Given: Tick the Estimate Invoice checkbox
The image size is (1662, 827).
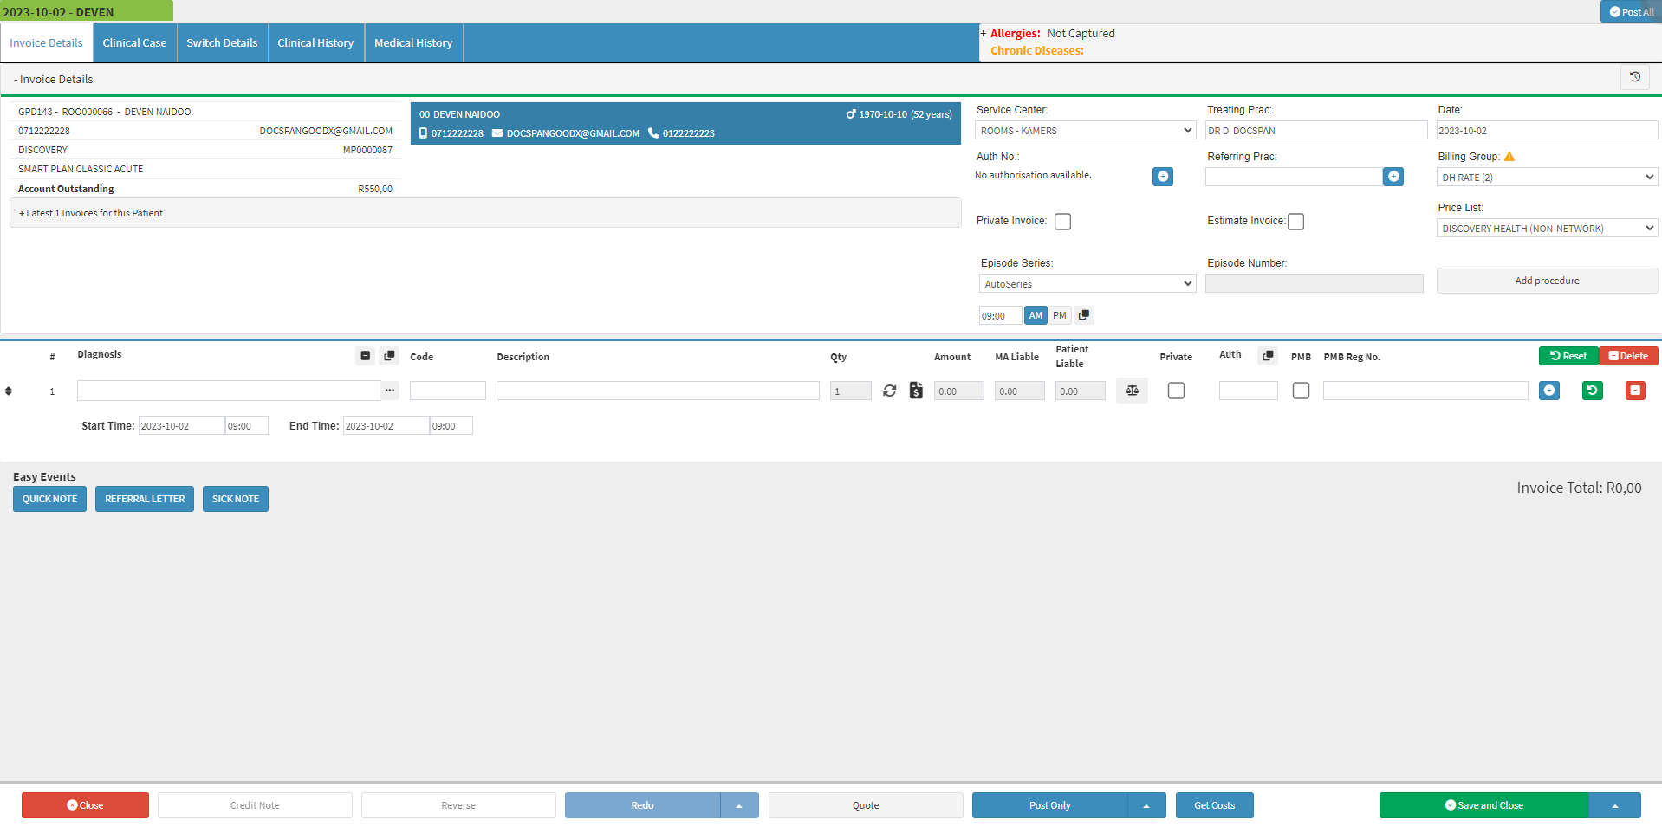Looking at the screenshot, I should (1296, 222).
